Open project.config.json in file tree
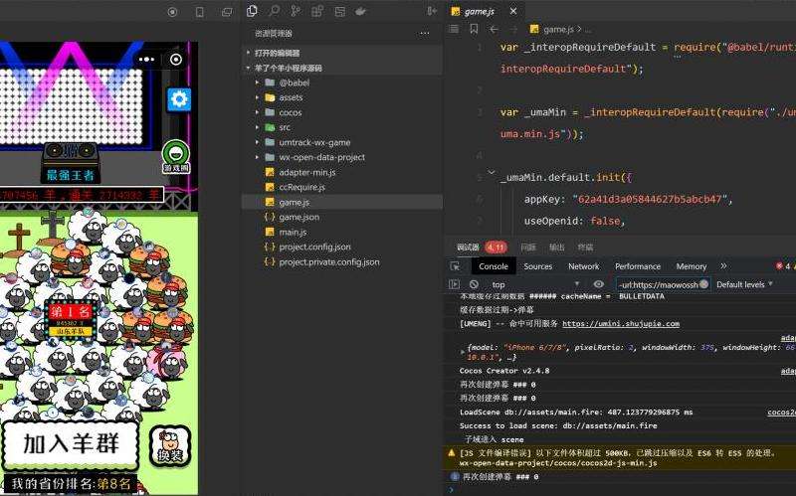Viewport: 796px width, 496px height. [x=314, y=247]
